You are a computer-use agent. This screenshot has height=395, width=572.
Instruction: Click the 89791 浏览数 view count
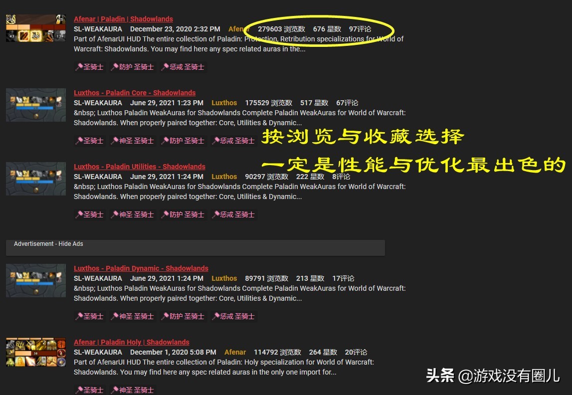(267, 278)
